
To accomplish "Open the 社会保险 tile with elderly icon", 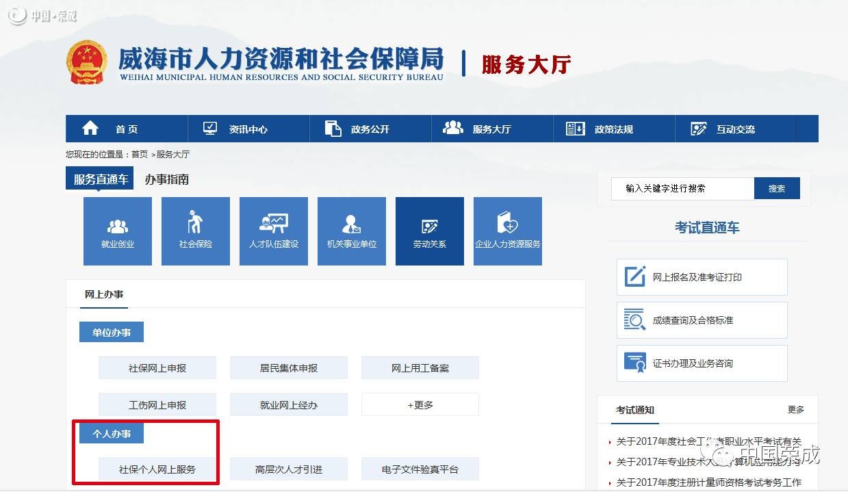I will click(196, 231).
